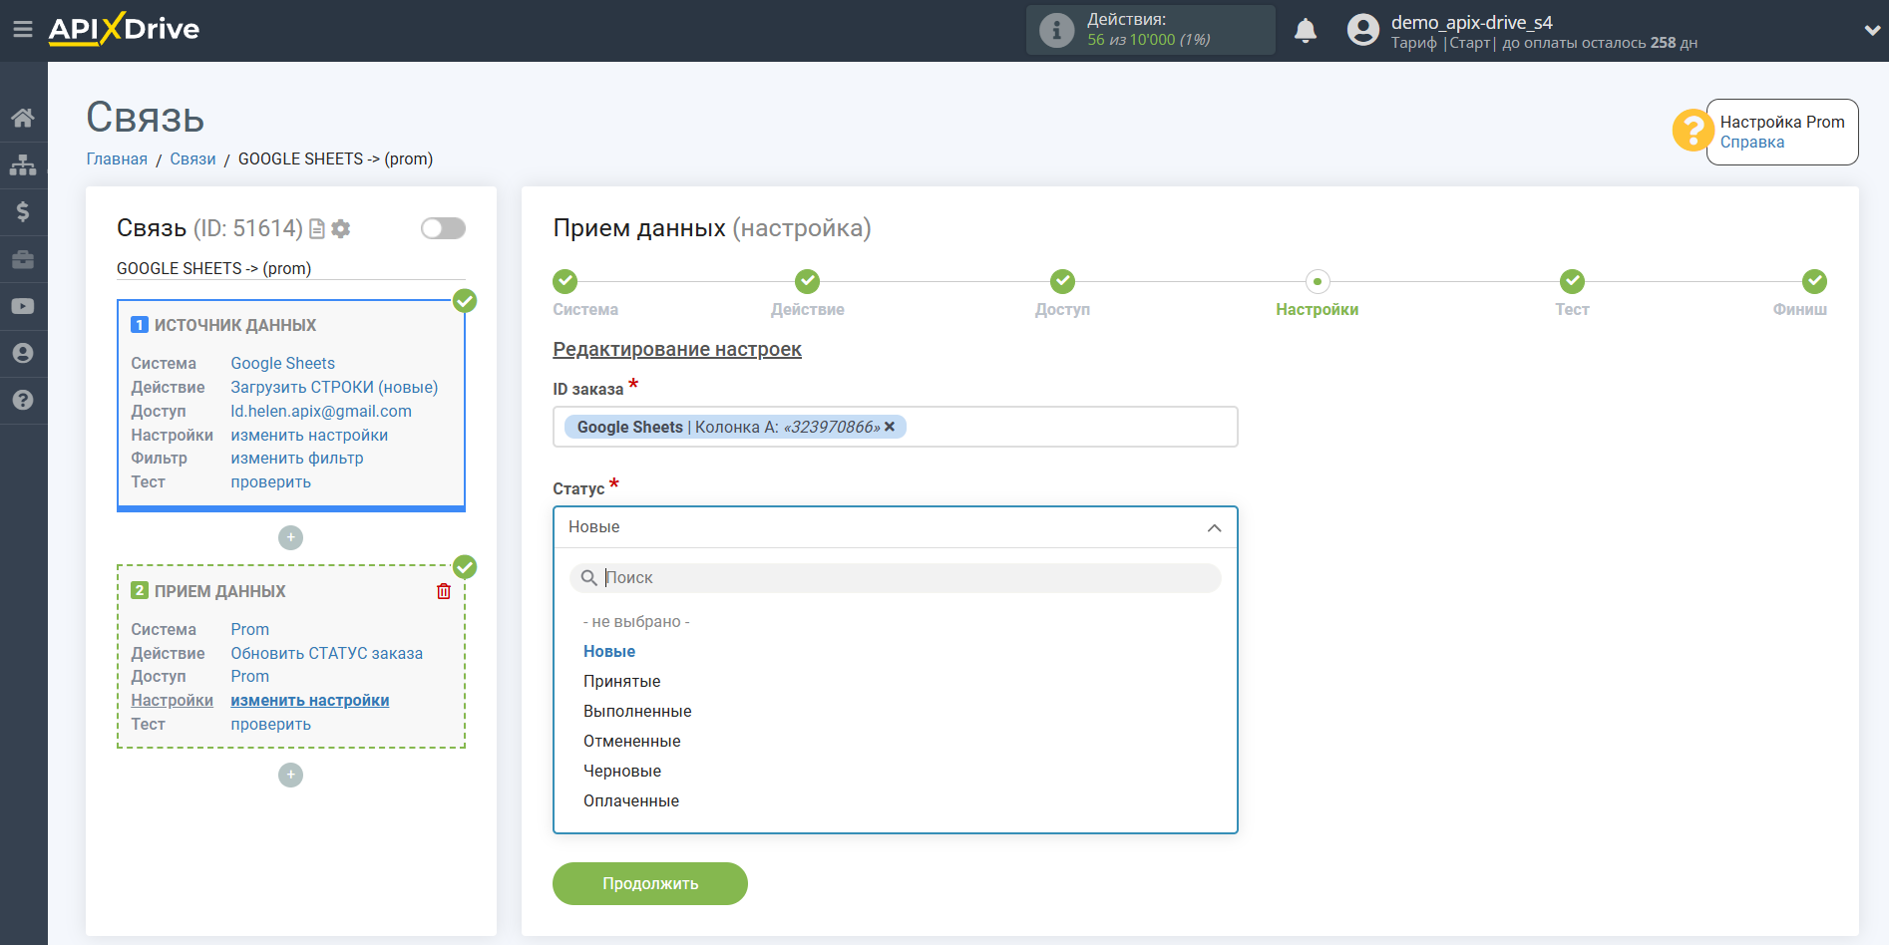Click the actions info icon
Screen dimensions: 1889x945
pyautogui.click(x=1056, y=30)
